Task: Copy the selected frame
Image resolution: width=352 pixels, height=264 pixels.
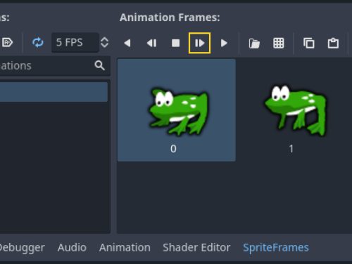Action: pyautogui.click(x=309, y=43)
